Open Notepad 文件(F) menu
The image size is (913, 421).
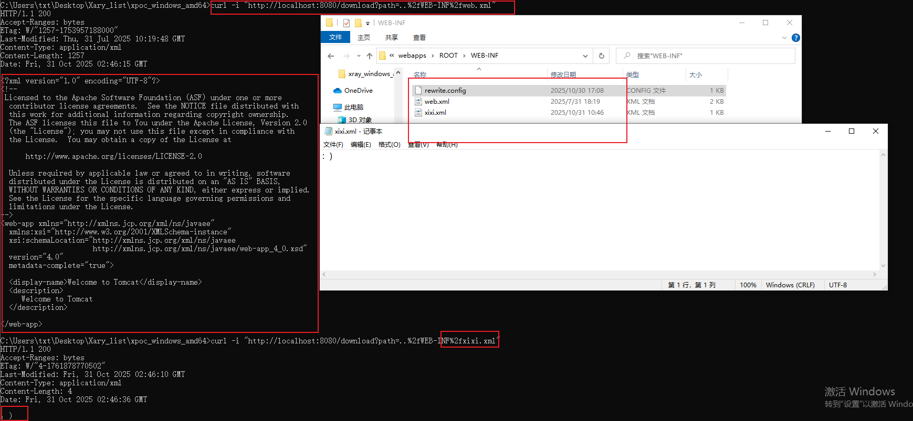(x=333, y=145)
